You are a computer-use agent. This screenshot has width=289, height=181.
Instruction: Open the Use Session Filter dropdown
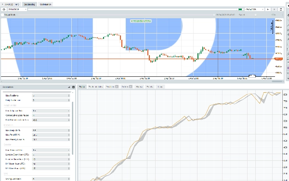(x=51, y=150)
